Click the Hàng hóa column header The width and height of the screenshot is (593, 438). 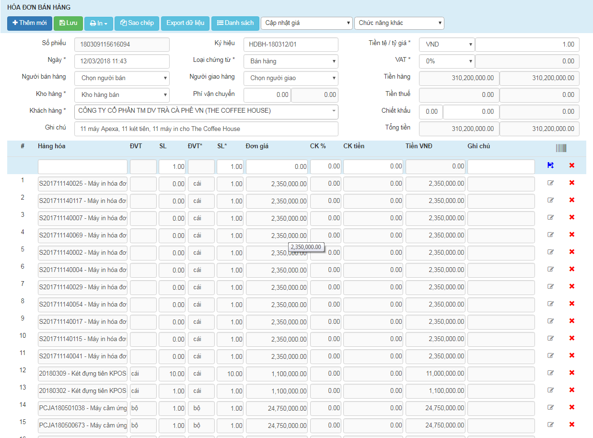coord(52,146)
